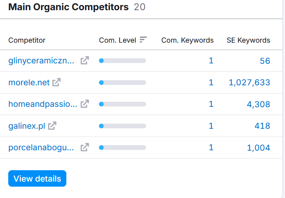Open external link icon beside morele.net
Viewport: 285px width, 198px height.
[57, 82]
